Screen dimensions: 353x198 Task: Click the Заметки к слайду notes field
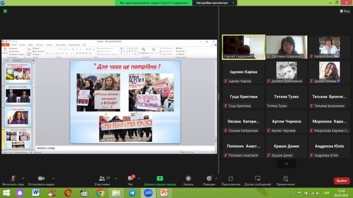[125, 148]
